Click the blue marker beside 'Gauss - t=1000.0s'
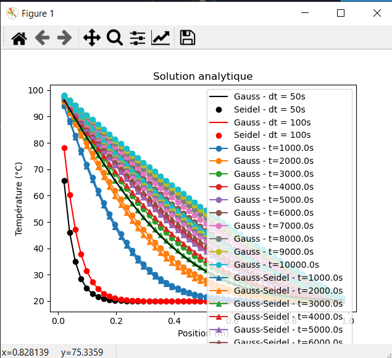This screenshot has height=358, width=392. point(220,148)
